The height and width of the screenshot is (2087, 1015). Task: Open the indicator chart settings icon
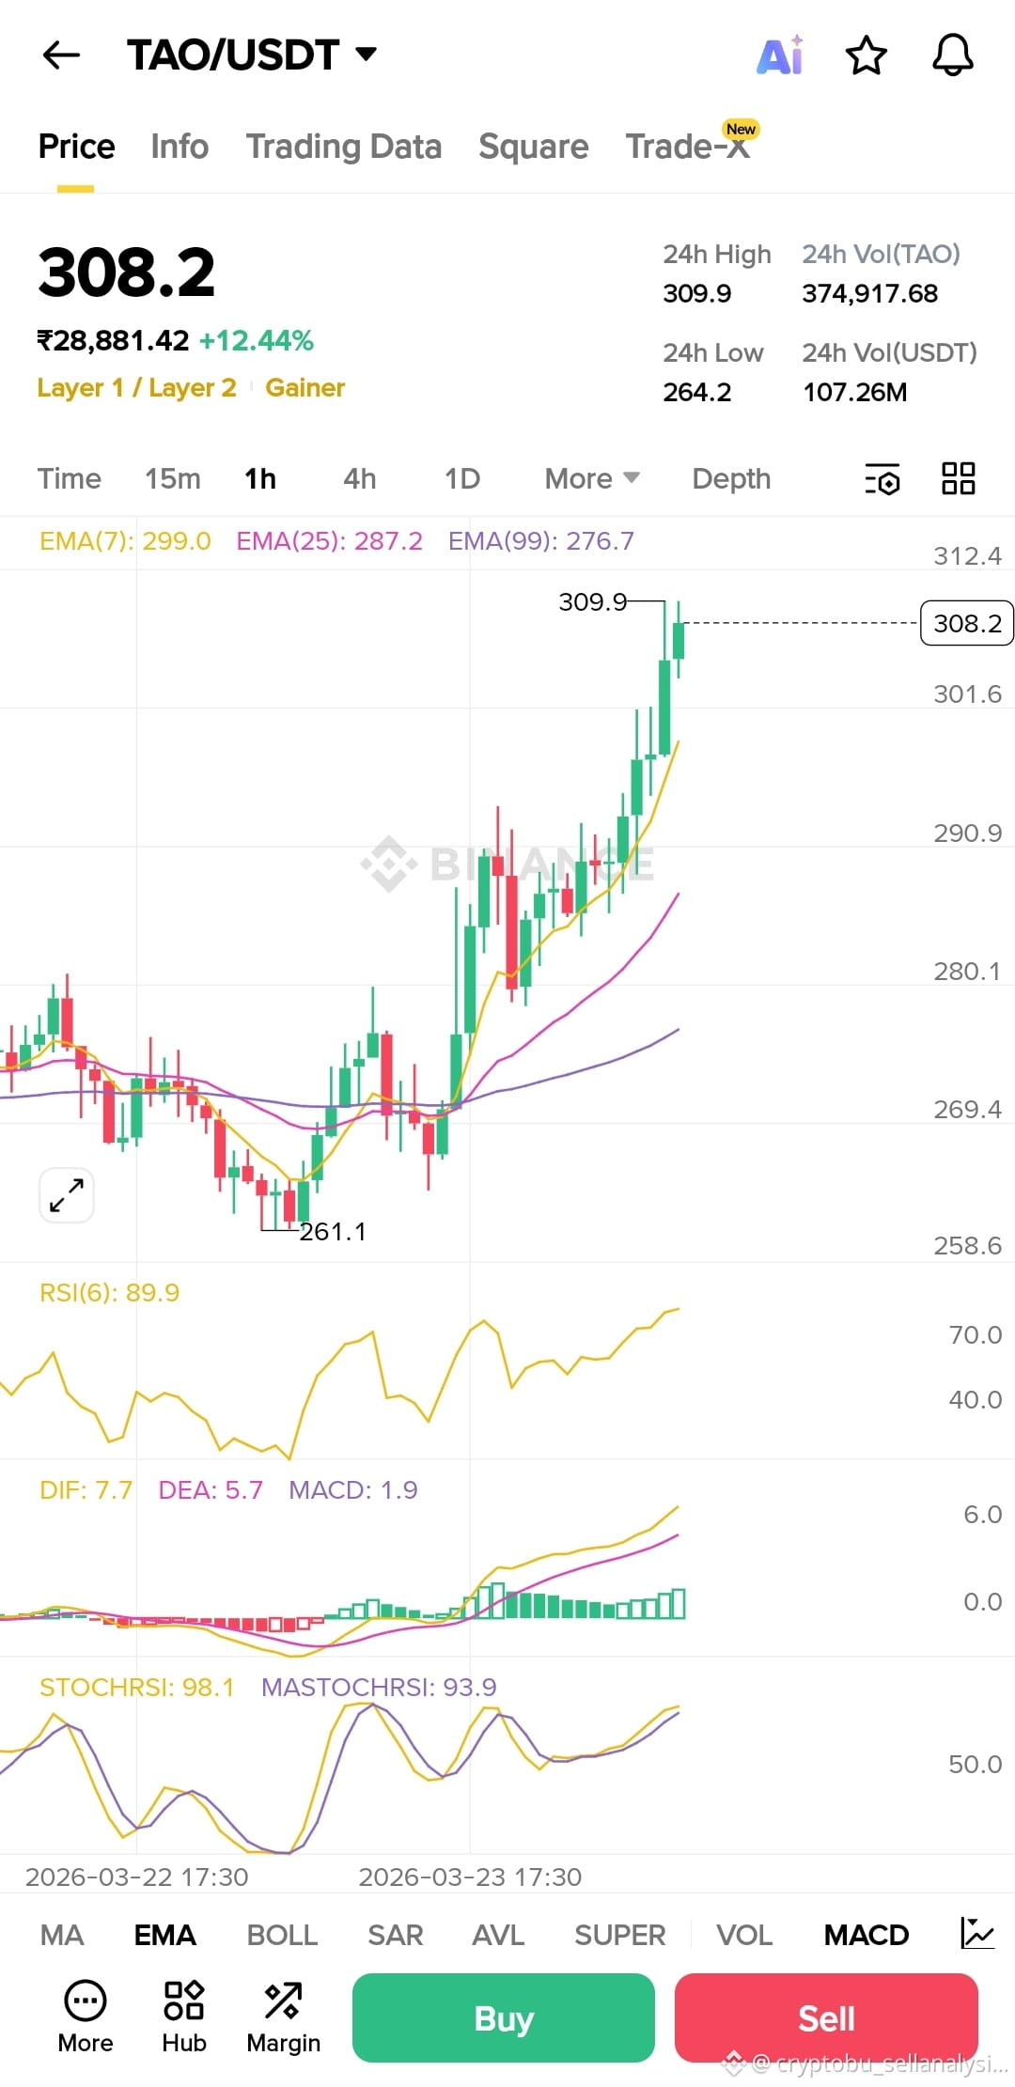pyautogui.click(x=976, y=1934)
